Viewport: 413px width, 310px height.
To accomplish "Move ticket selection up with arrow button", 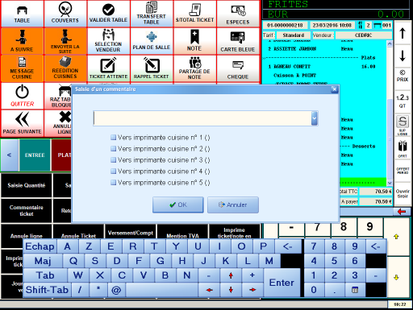I will [403, 33].
